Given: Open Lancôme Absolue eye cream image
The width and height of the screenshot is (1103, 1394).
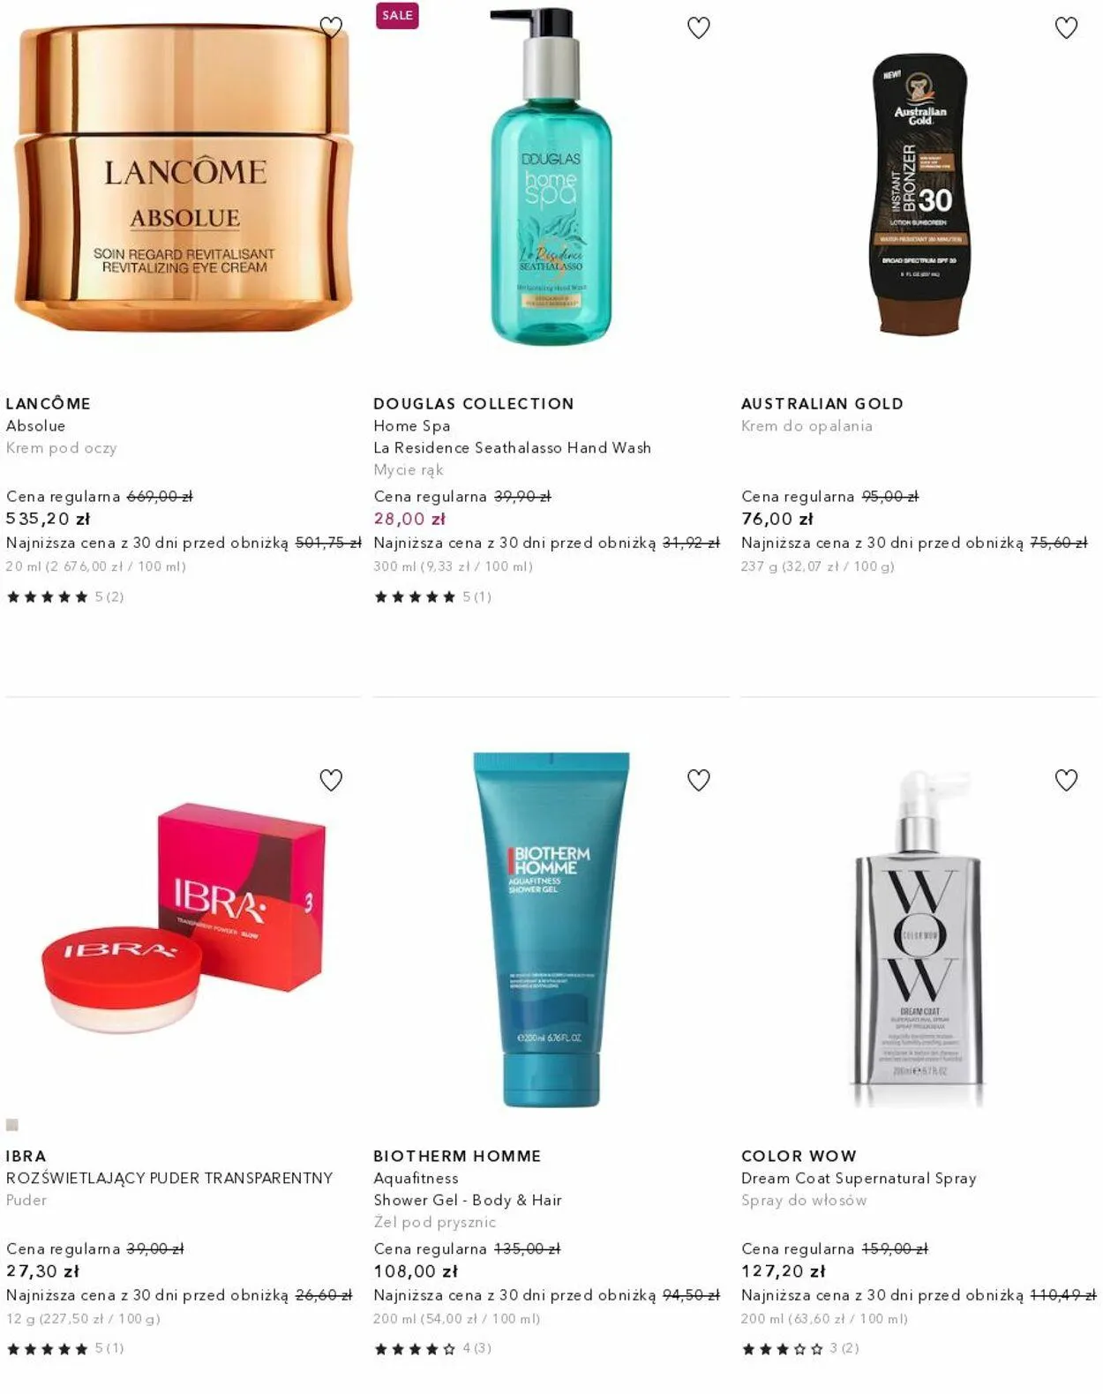Looking at the screenshot, I should coord(184,179).
